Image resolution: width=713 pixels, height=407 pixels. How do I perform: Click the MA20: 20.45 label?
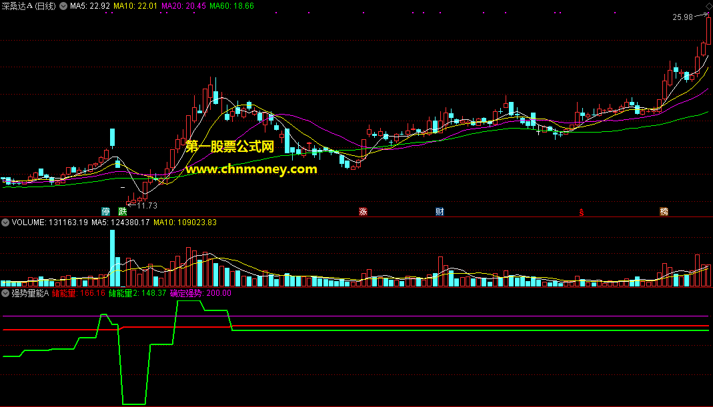click(183, 6)
